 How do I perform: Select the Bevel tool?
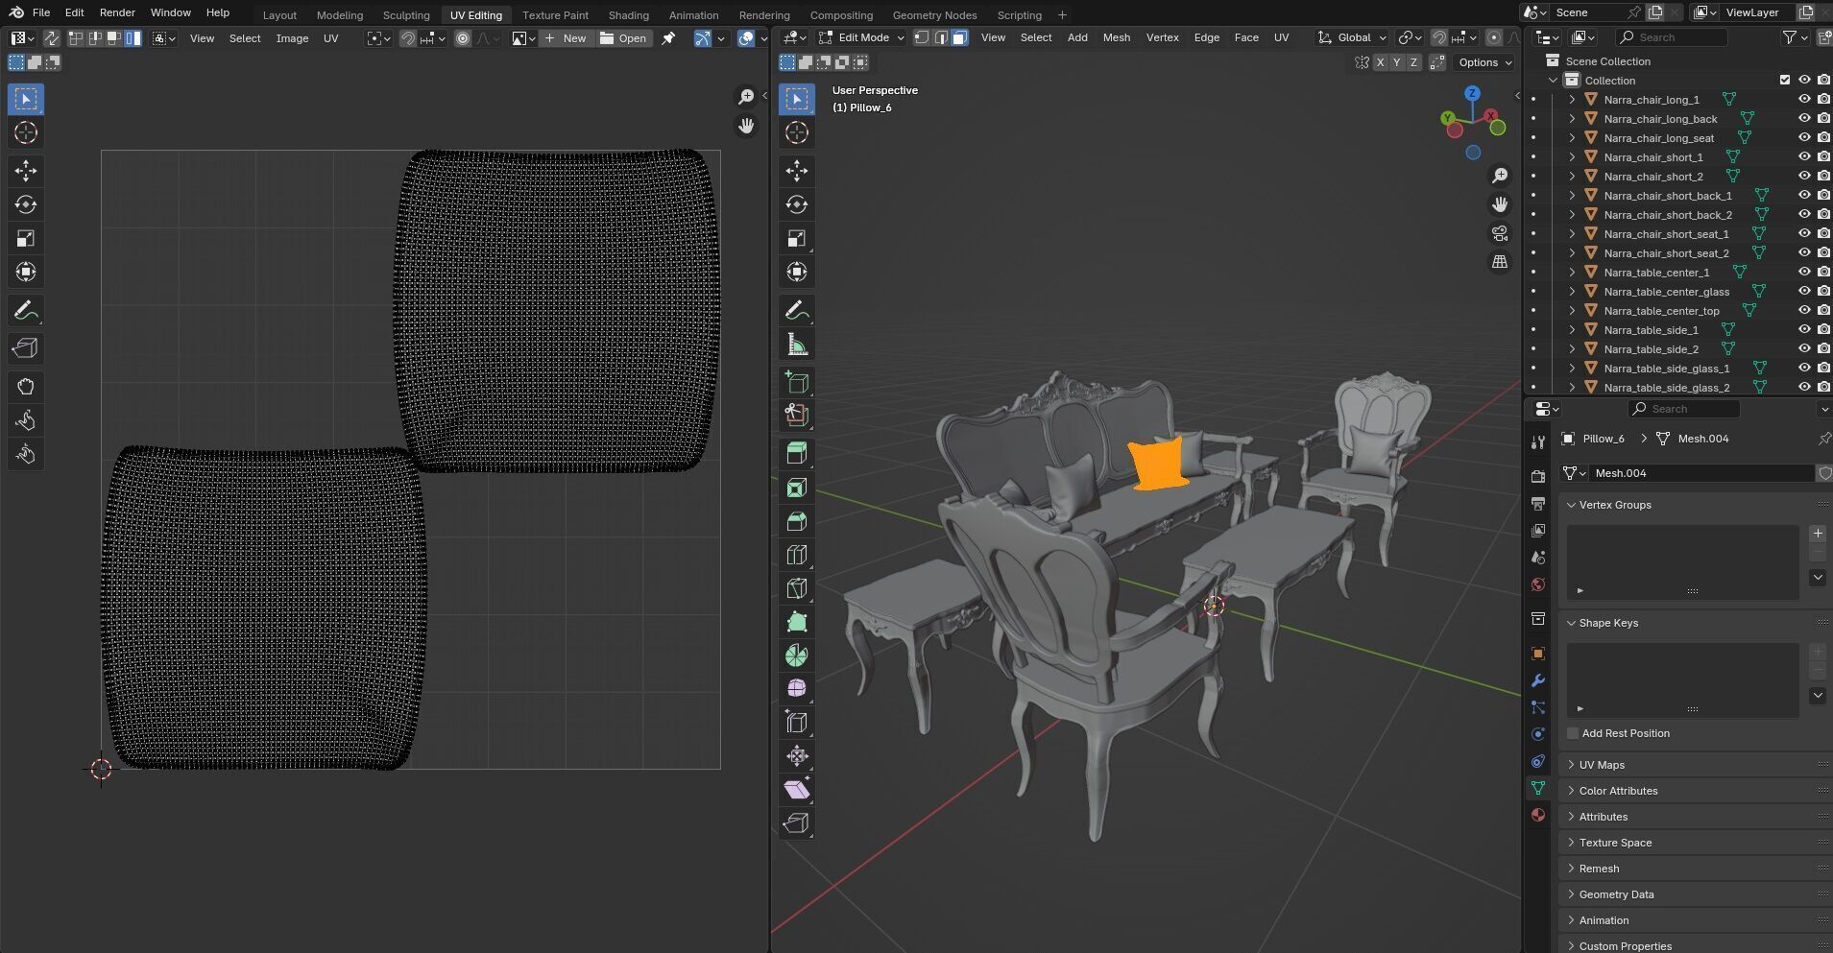[797, 521]
